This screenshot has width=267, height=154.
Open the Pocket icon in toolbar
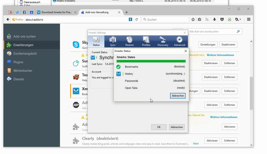pos(222,19)
